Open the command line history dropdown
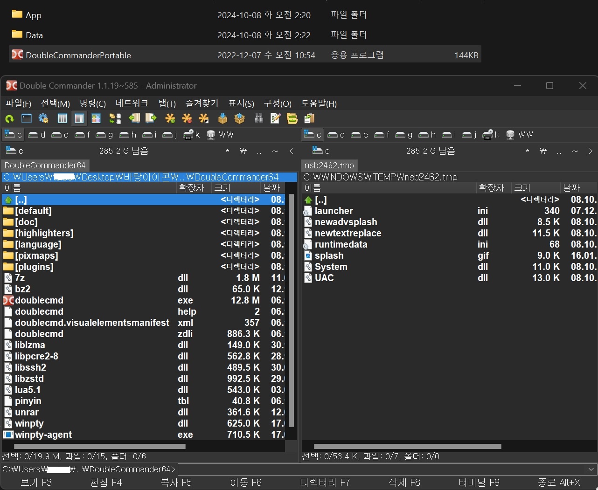The width and height of the screenshot is (598, 490). tap(591, 469)
